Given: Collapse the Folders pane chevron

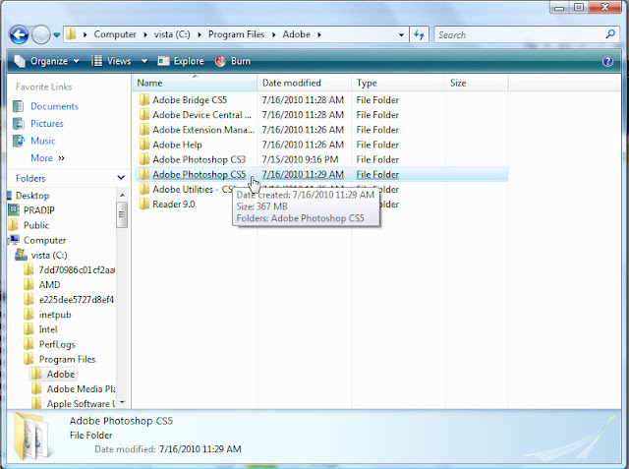Looking at the screenshot, I should (x=121, y=177).
